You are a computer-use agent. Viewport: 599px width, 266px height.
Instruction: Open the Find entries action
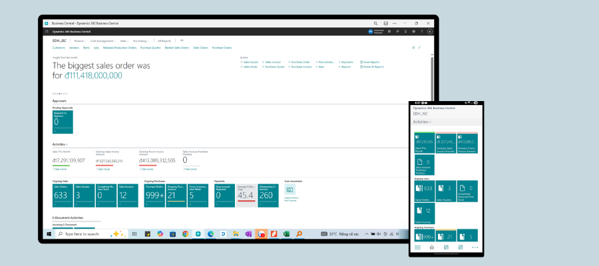click(325, 62)
